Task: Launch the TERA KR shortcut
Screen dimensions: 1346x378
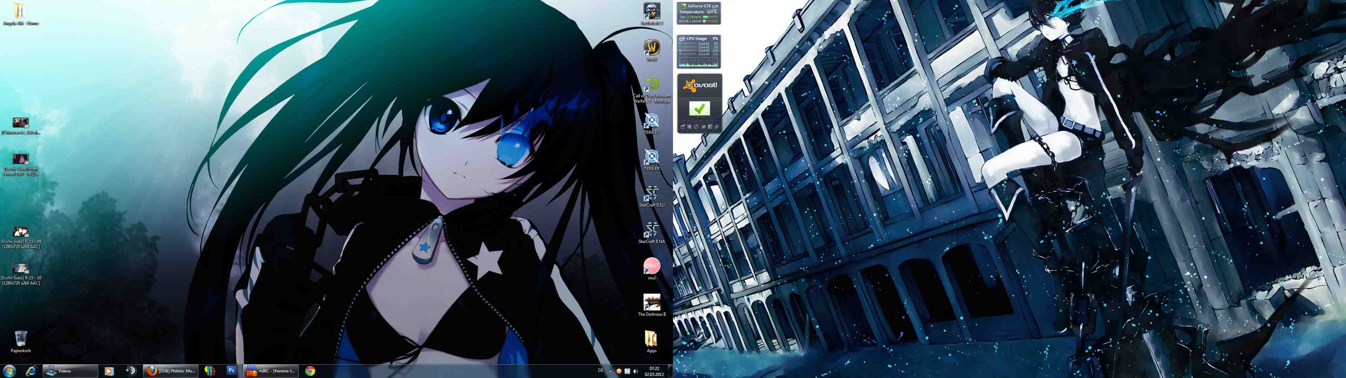Action: [652, 160]
